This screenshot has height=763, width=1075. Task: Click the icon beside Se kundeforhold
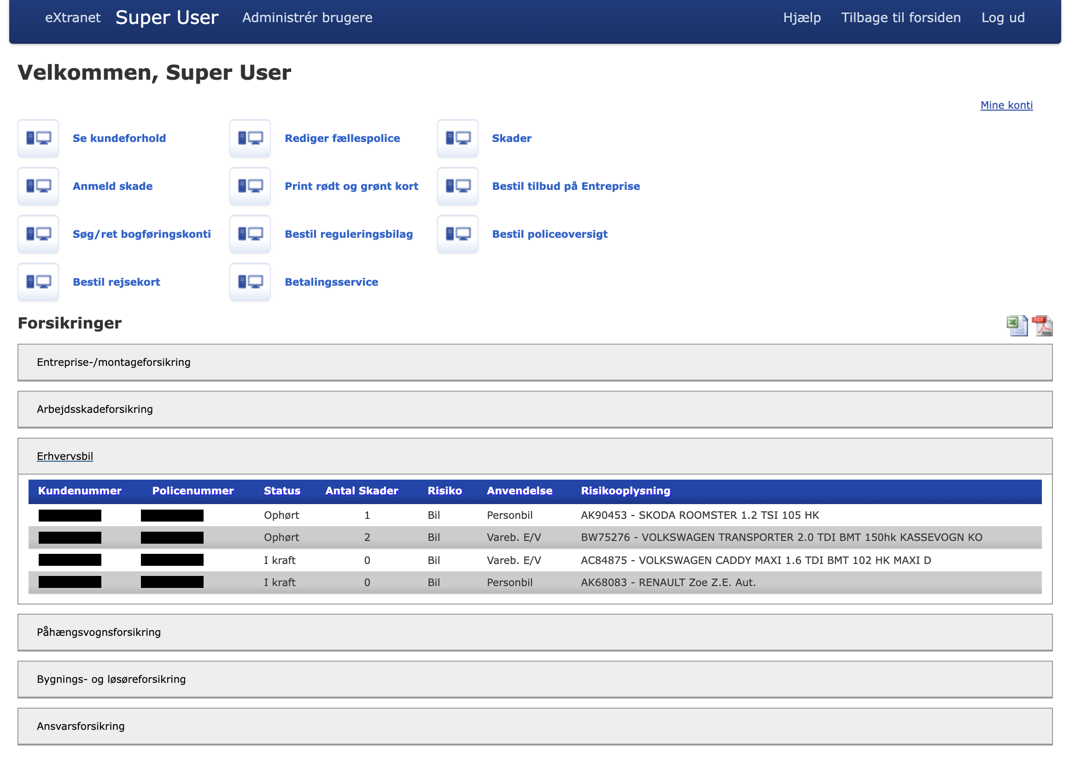coord(39,138)
